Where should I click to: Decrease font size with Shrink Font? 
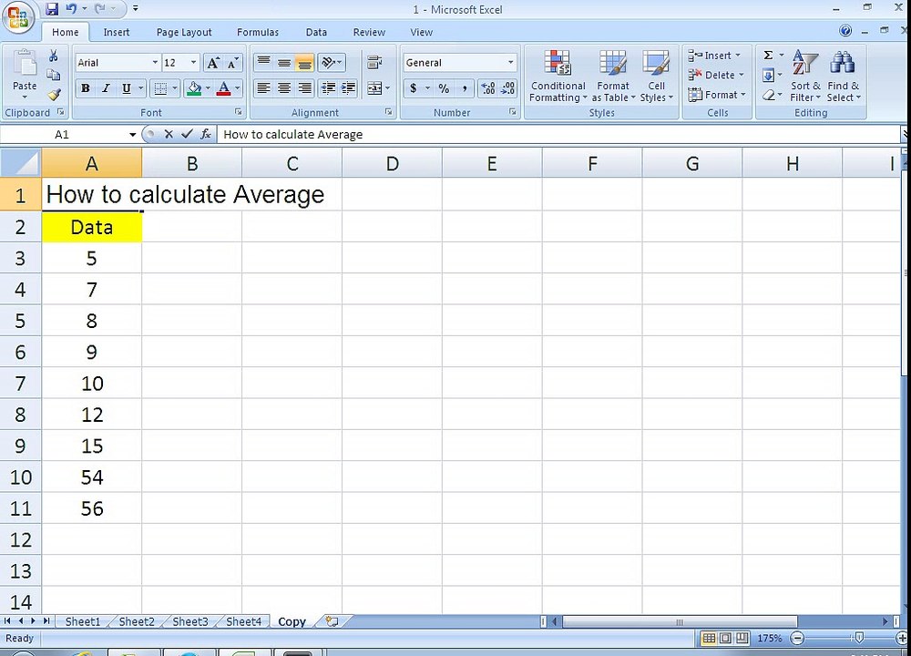232,63
